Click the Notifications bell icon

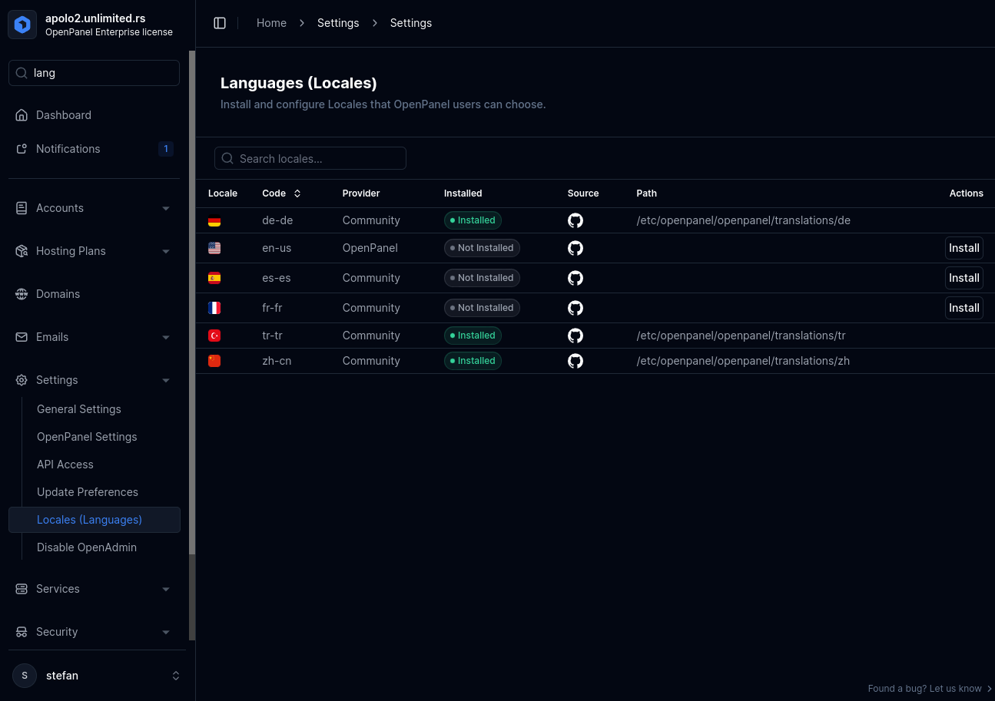[x=22, y=149]
